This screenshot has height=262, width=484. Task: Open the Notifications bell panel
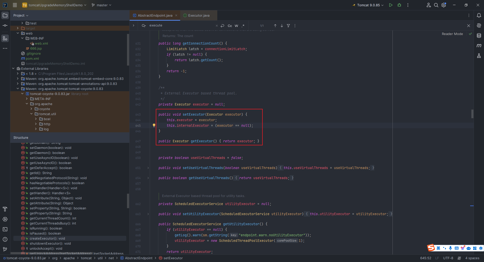pos(479,15)
